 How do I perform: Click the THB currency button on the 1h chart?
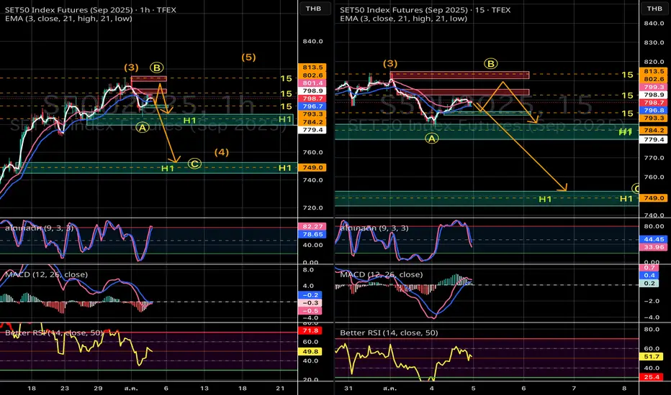click(313, 9)
